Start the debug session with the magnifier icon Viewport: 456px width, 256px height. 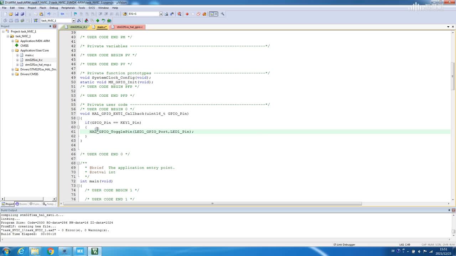coord(179,14)
